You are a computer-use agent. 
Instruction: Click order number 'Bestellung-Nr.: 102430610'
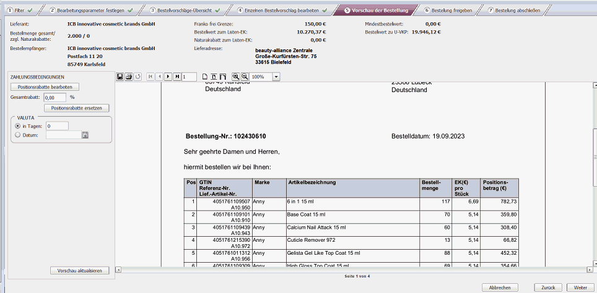pyautogui.click(x=225, y=136)
